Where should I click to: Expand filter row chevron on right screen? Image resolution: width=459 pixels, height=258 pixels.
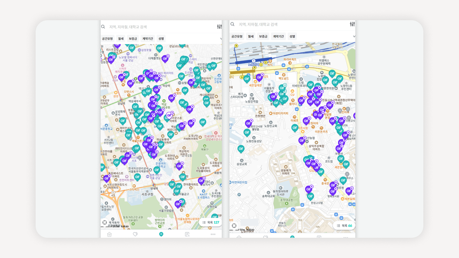[x=354, y=36]
